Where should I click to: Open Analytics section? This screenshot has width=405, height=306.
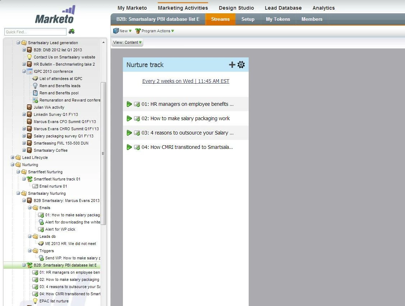point(324,8)
